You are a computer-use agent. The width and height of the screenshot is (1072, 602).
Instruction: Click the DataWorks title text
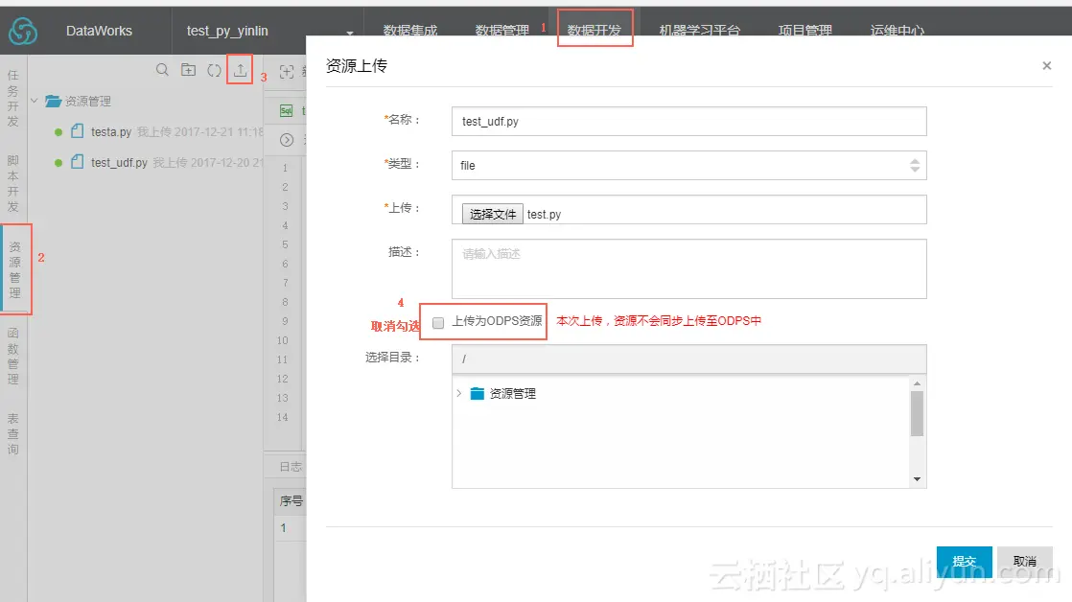(99, 31)
